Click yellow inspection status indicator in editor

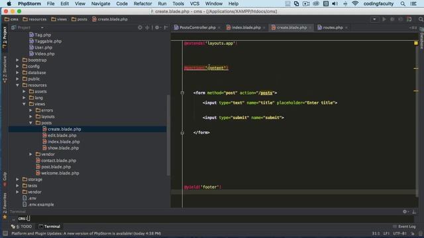click(416, 43)
